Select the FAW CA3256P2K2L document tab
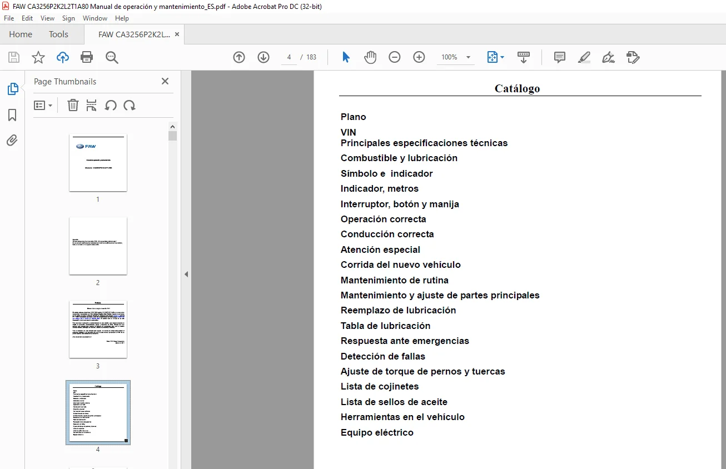726x469 pixels. point(134,34)
